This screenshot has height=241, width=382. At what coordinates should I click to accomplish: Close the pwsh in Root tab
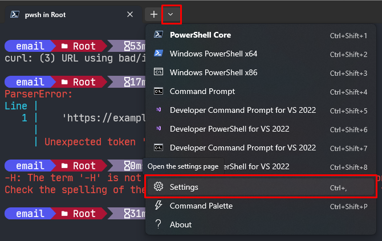(x=130, y=15)
